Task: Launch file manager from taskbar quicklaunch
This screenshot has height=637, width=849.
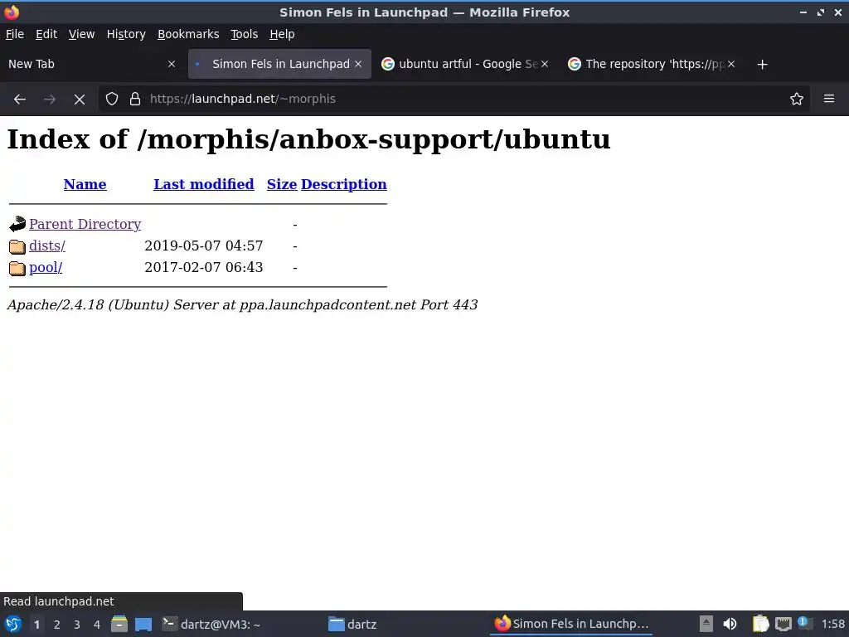Action: 119,624
